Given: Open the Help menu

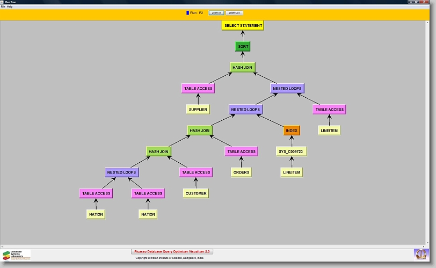Looking at the screenshot, I should (10, 6).
